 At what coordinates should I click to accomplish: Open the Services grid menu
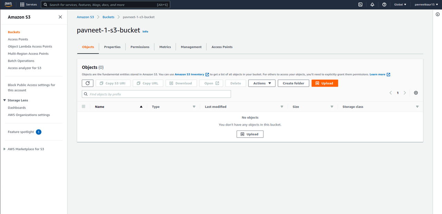click(x=22, y=4)
